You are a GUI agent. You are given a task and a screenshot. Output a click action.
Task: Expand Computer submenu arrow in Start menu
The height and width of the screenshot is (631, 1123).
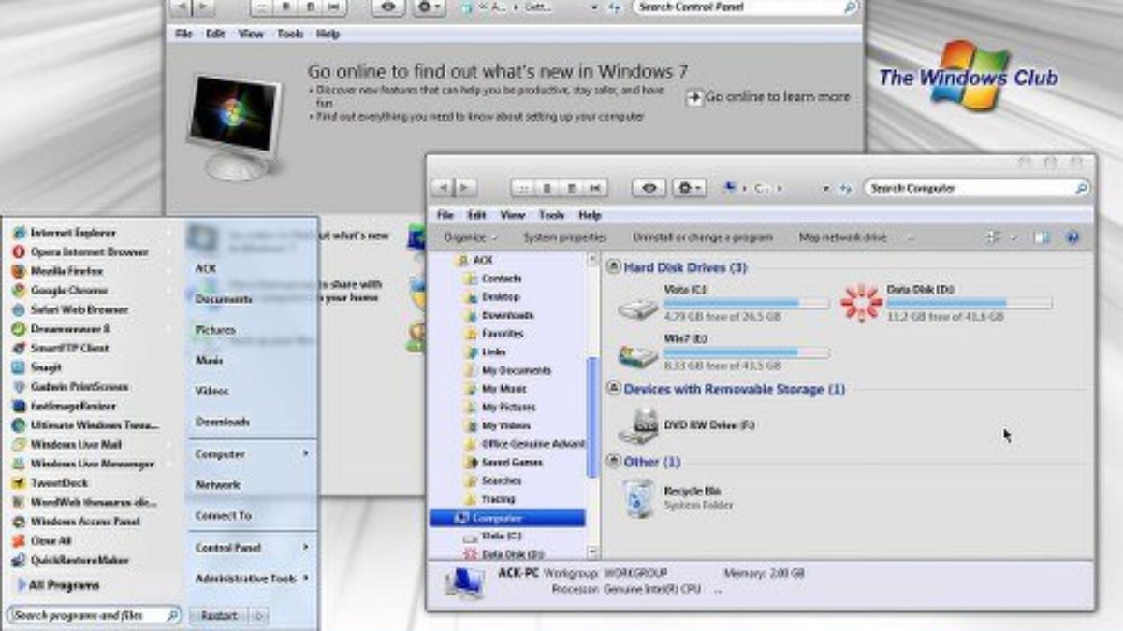click(x=306, y=453)
